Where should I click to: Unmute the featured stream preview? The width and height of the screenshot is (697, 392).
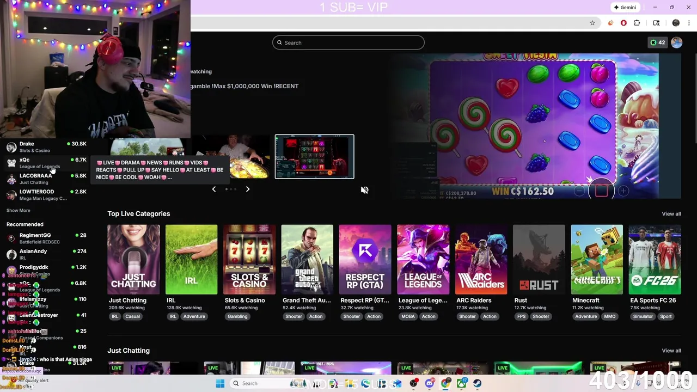pos(365,190)
